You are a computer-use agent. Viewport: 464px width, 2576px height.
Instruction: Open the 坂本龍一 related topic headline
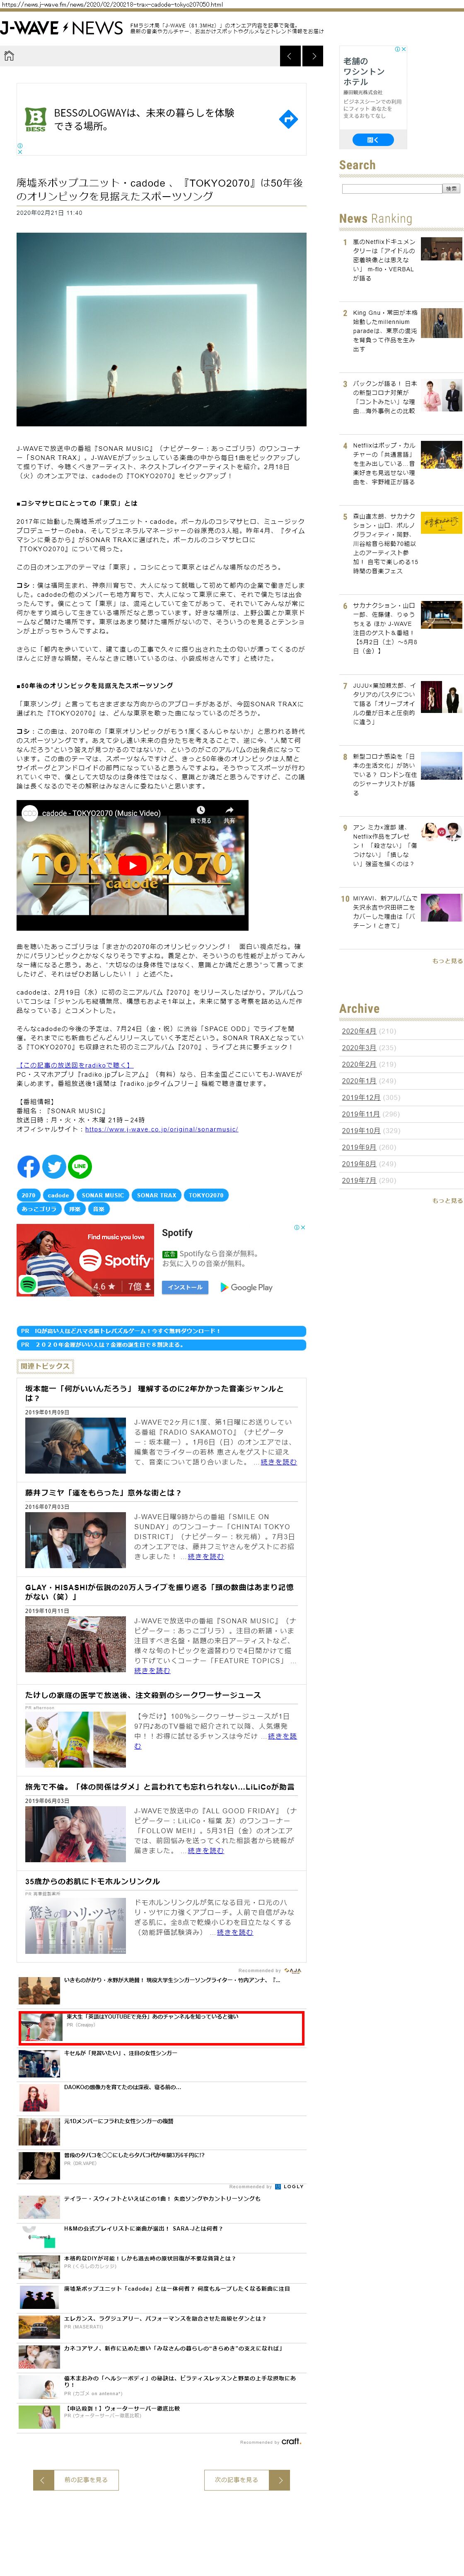[x=155, y=1393]
